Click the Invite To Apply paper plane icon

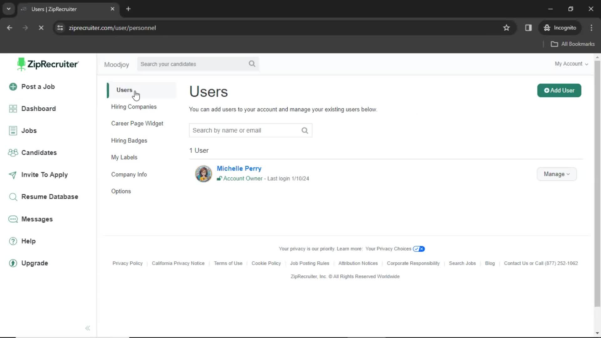pos(13,175)
